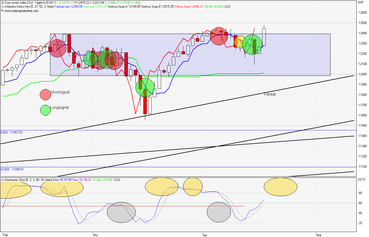Select the wave icon beside Stochastic Slow
The width and height of the screenshot is (369, 237).
(2, 179)
